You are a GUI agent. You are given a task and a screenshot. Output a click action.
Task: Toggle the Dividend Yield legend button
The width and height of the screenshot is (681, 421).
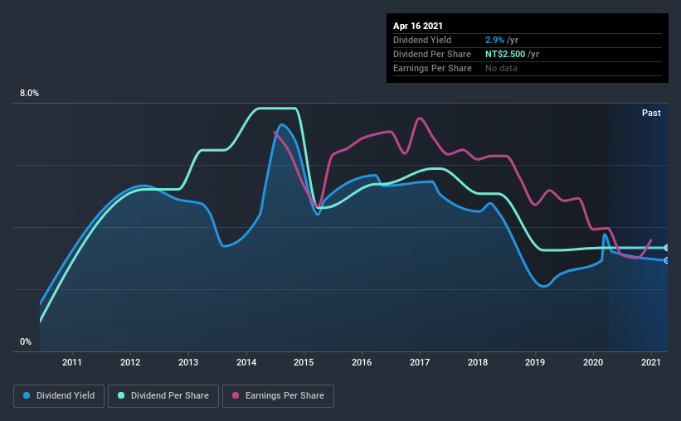pyautogui.click(x=59, y=396)
